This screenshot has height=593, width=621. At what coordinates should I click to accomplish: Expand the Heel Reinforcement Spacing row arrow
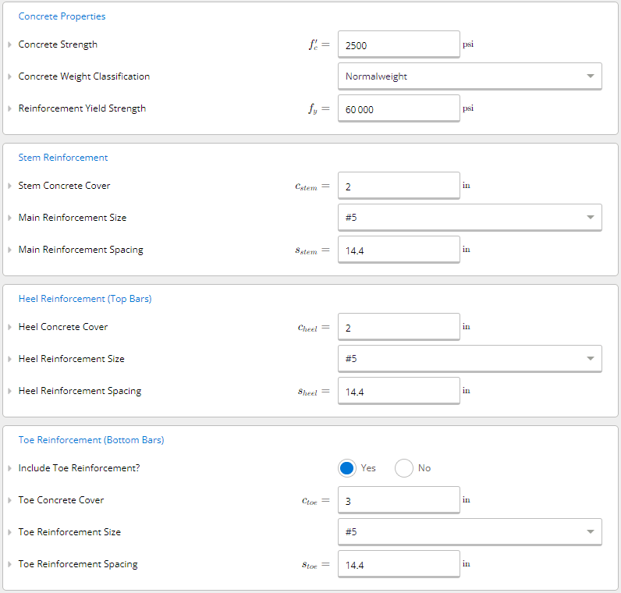pyautogui.click(x=9, y=391)
